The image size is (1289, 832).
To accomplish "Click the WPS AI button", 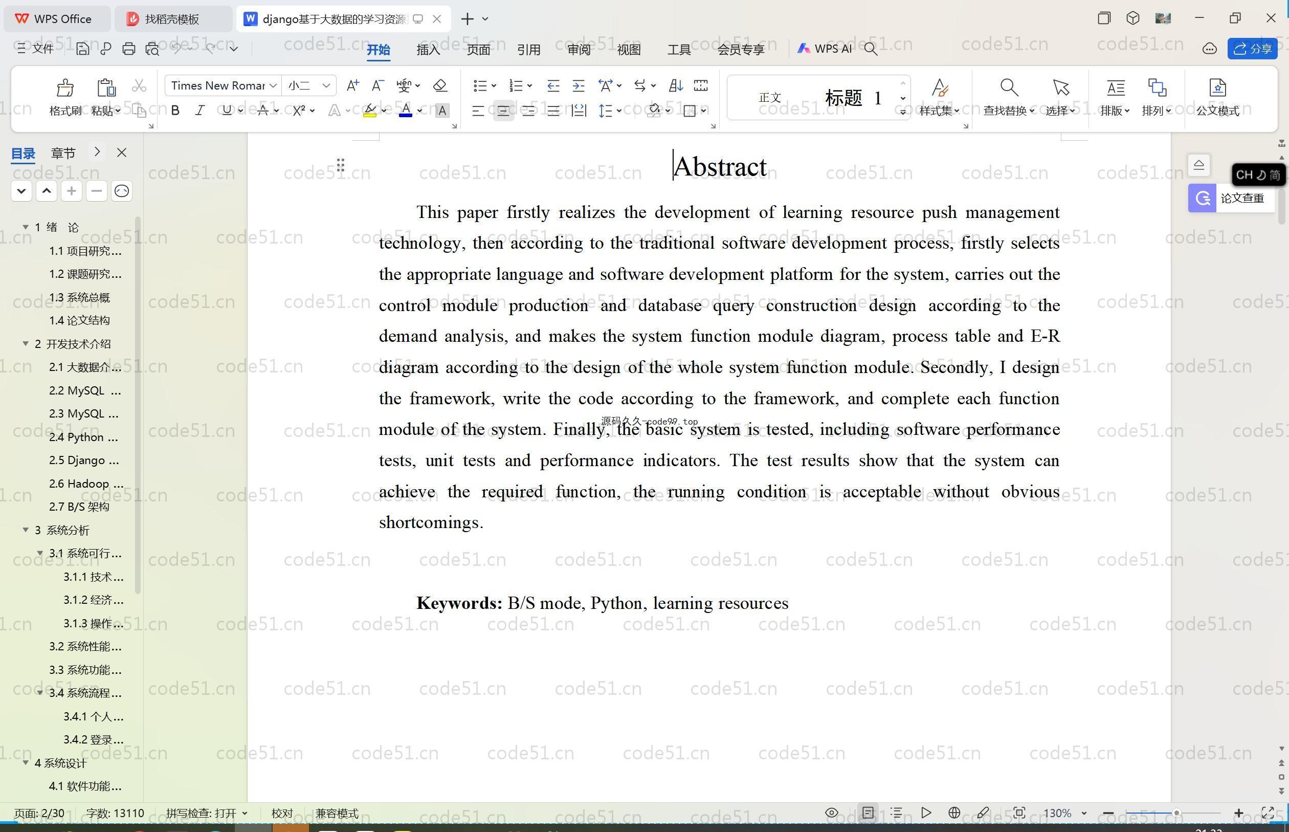I will 824,49.
